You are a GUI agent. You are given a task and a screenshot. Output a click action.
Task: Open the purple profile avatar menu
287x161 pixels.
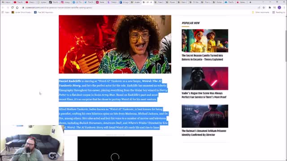[279, 8]
